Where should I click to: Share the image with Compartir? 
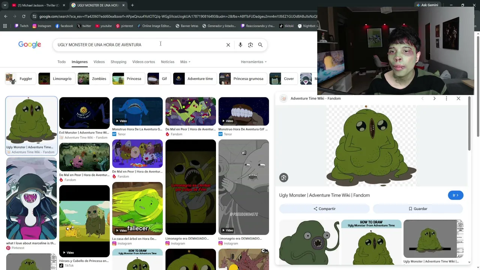[324, 209]
